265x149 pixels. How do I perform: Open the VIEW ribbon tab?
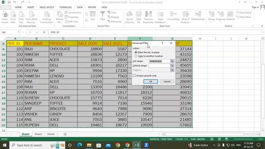[104, 7]
